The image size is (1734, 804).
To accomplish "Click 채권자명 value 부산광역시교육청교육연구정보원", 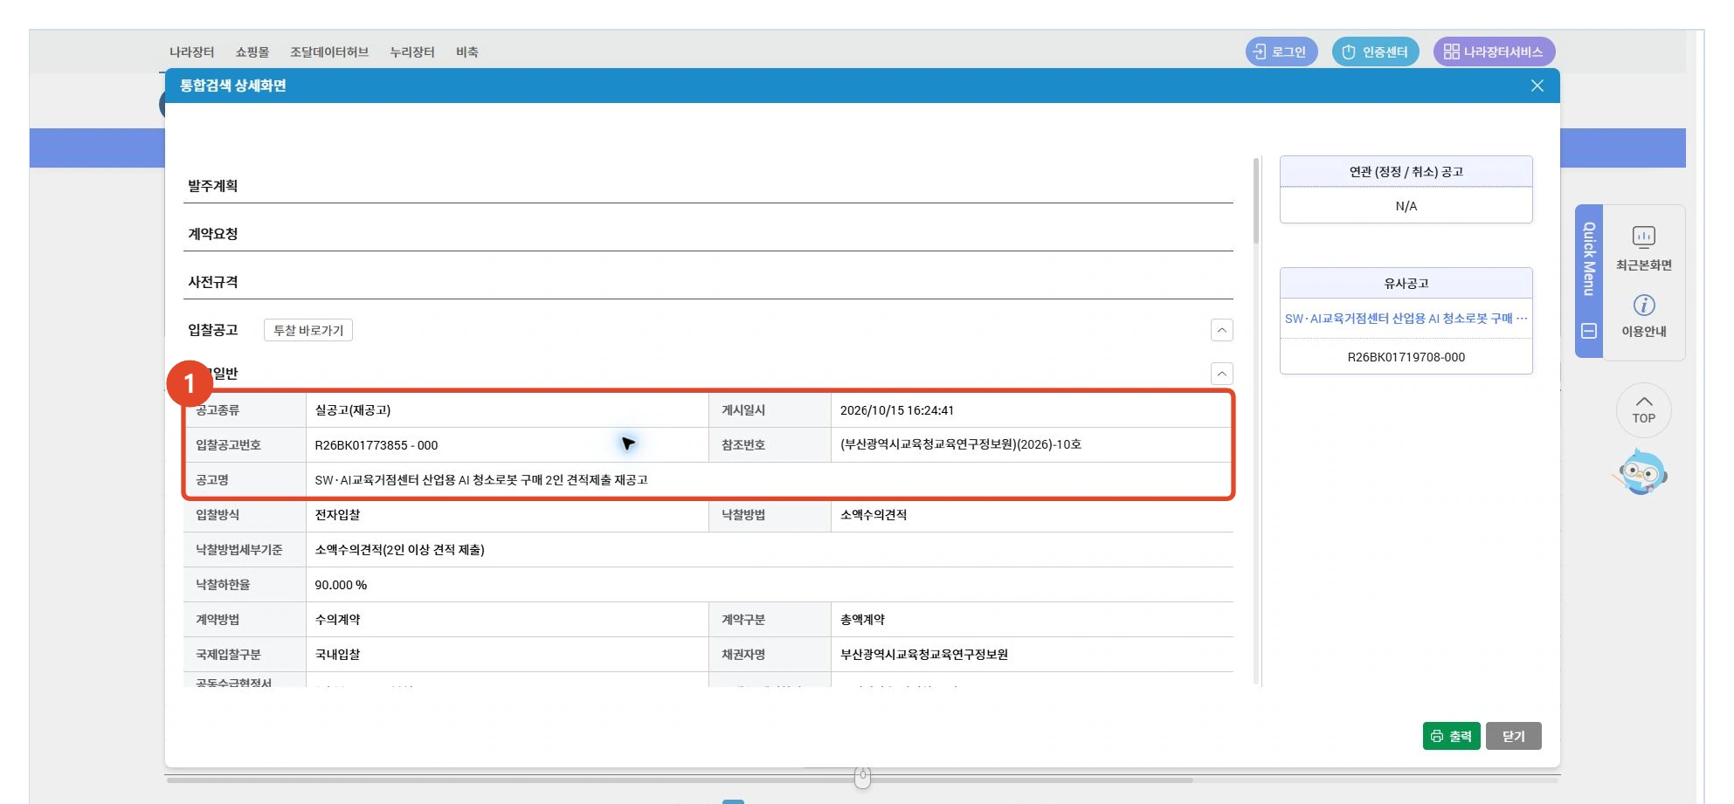I will (x=923, y=655).
